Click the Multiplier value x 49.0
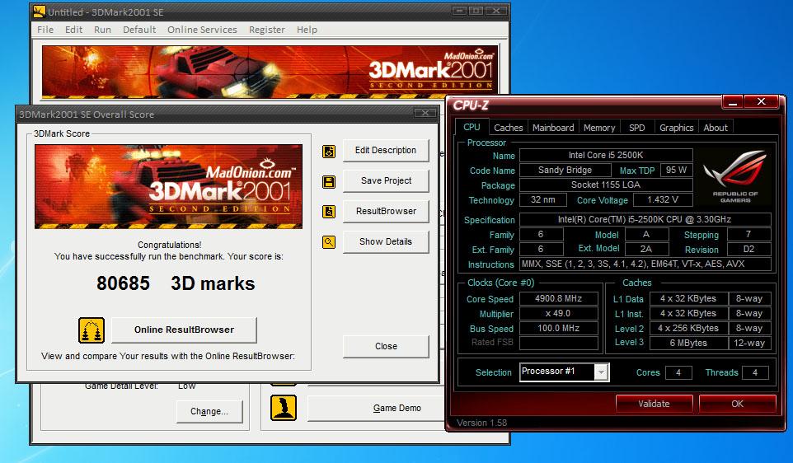This screenshot has width=793, height=463. [x=559, y=313]
